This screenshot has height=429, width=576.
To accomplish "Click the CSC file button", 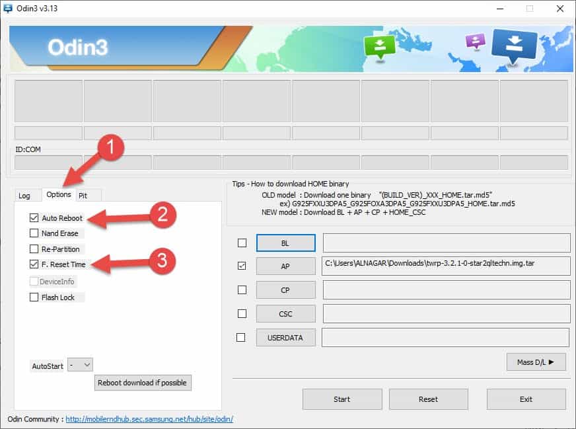I will point(286,314).
